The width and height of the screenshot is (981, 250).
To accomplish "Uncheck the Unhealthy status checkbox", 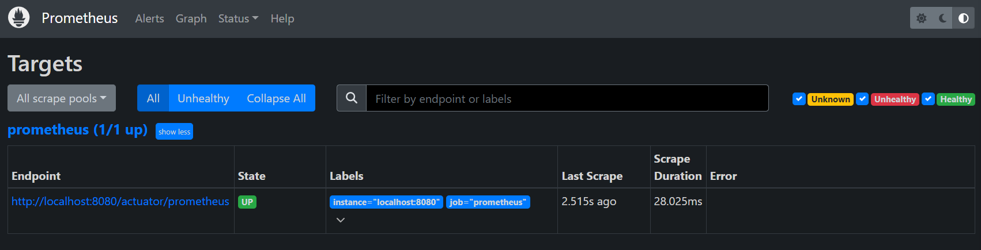I will [x=862, y=99].
